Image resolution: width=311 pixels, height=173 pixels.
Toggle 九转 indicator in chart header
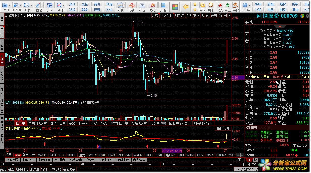click(x=155, y=15)
